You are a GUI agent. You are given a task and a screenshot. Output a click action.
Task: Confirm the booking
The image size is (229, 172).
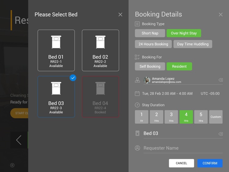click(210, 163)
